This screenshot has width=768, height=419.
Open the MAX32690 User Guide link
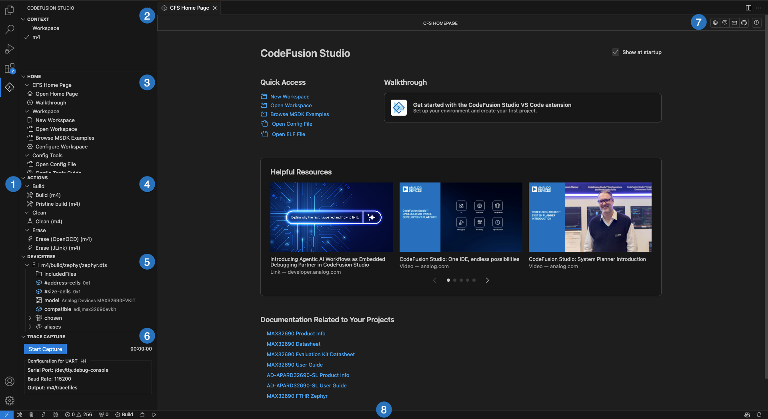coord(295,365)
